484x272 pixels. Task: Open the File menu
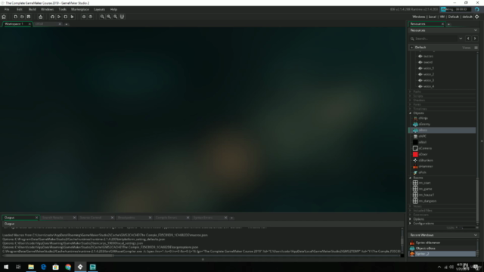click(x=7, y=9)
